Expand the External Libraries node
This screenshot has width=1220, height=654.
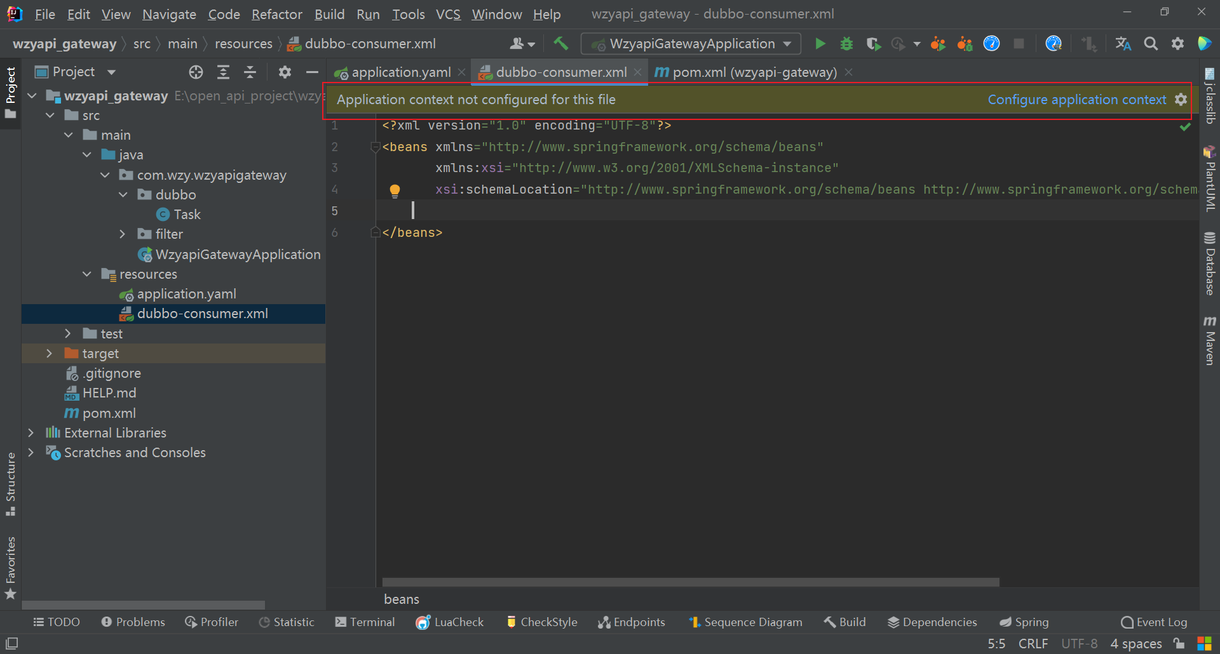31,433
